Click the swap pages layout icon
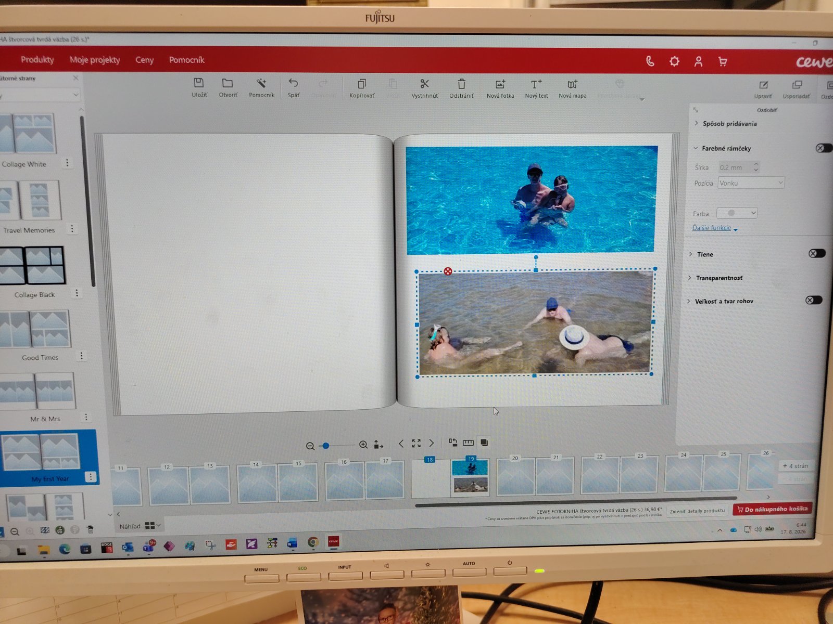Viewport: 833px width, 624px height. [453, 443]
